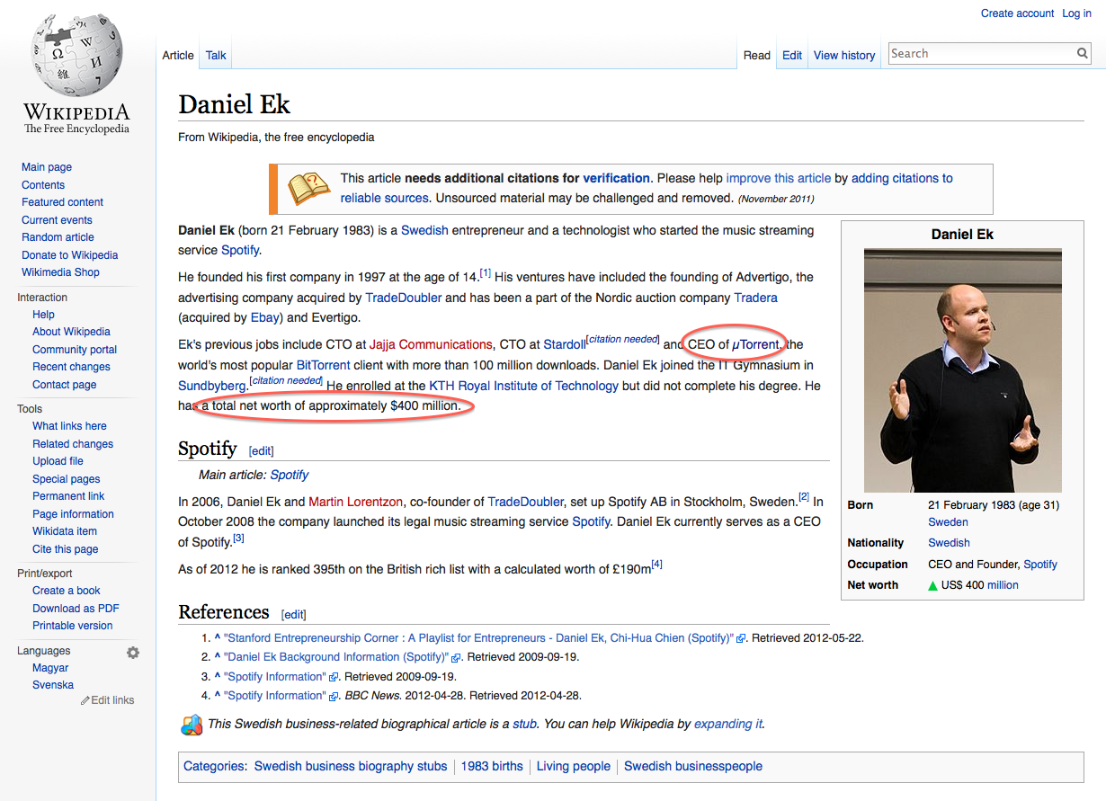Click the search magnifying glass icon

1083,54
